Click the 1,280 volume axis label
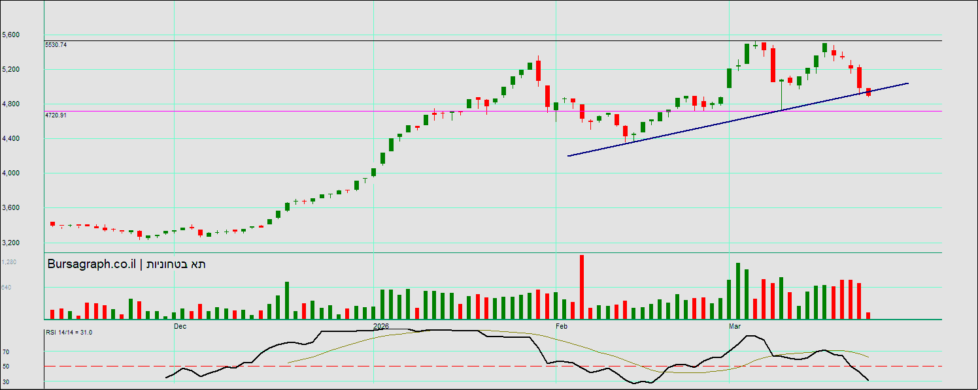 [9, 262]
